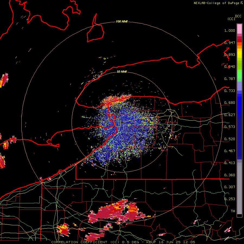Click the 0.787 legend value
Image resolution: width=244 pixels, height=244 pixels.
[x=230, y=79]
